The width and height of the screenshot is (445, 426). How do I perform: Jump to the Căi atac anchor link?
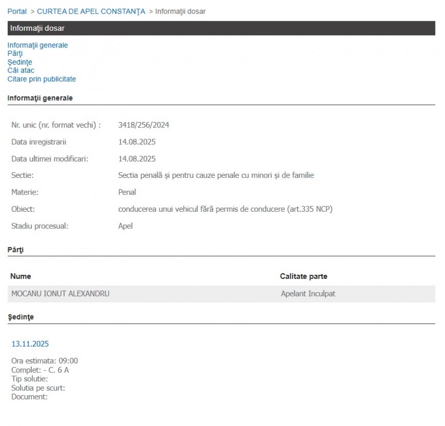pyautogui.click(x=21, y=70)
